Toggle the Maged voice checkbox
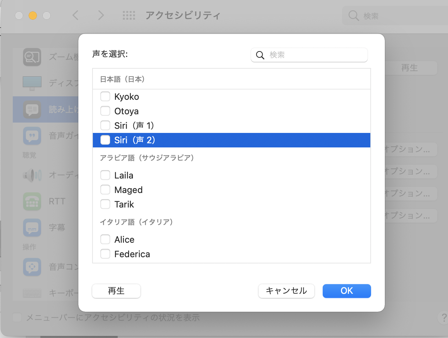 [x=105, y=190]
